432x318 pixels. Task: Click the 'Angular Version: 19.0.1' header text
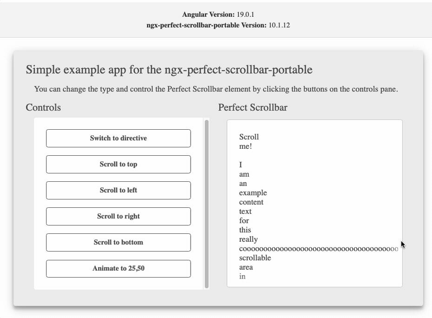(x=218, y=14)
